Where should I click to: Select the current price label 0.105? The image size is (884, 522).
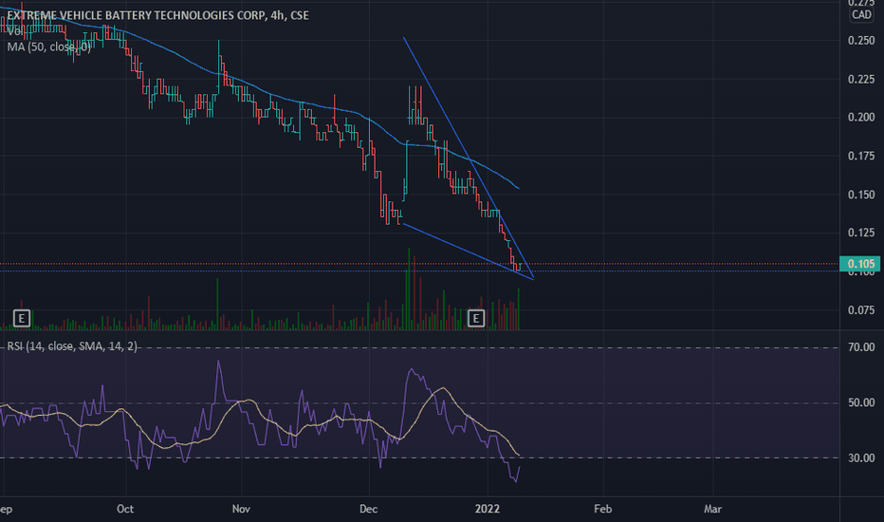[x=860, y=264]
